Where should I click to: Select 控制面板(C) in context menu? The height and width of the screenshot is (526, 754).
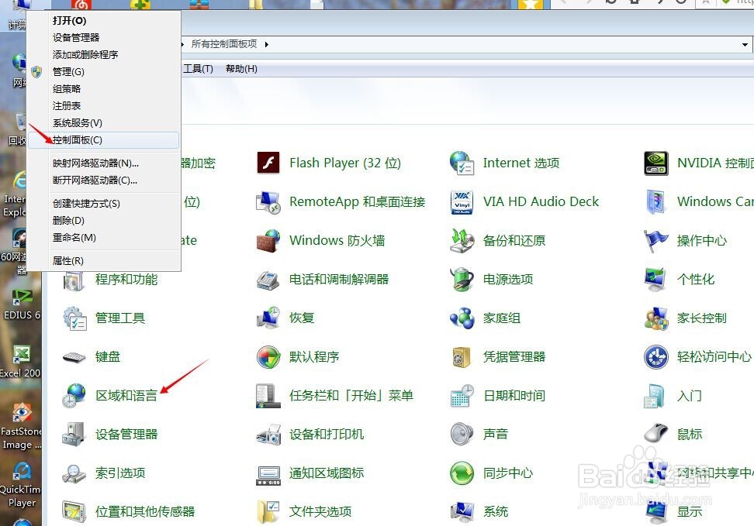103,140
